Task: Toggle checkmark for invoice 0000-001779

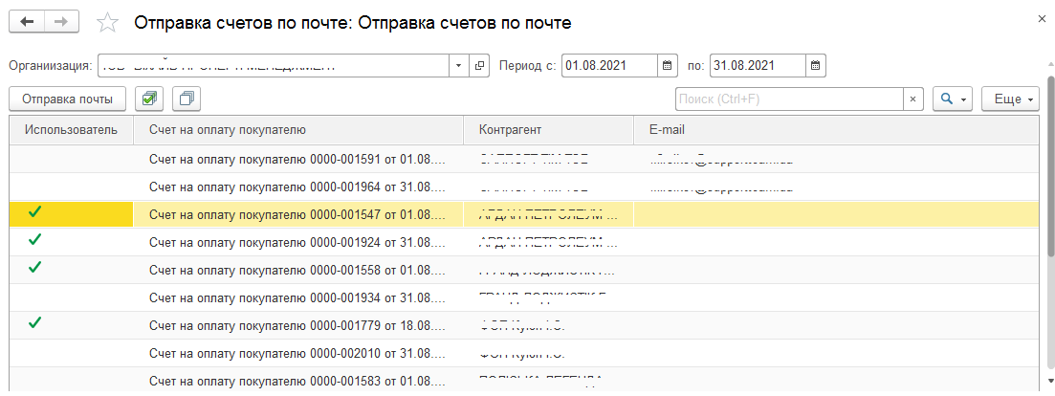Action: click(x=35, y=323)
